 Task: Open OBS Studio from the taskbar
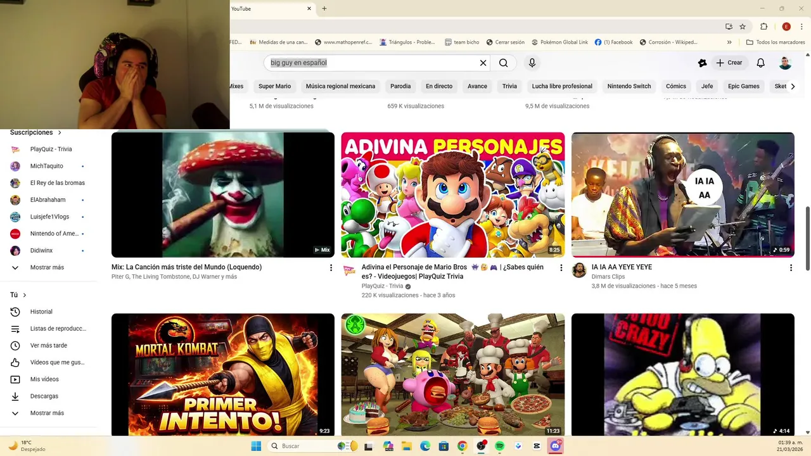(x=481, y=446)
